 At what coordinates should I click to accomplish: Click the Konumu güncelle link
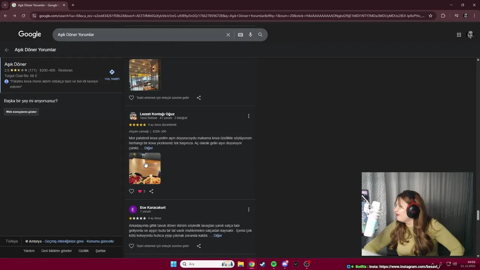pos(100,241)
